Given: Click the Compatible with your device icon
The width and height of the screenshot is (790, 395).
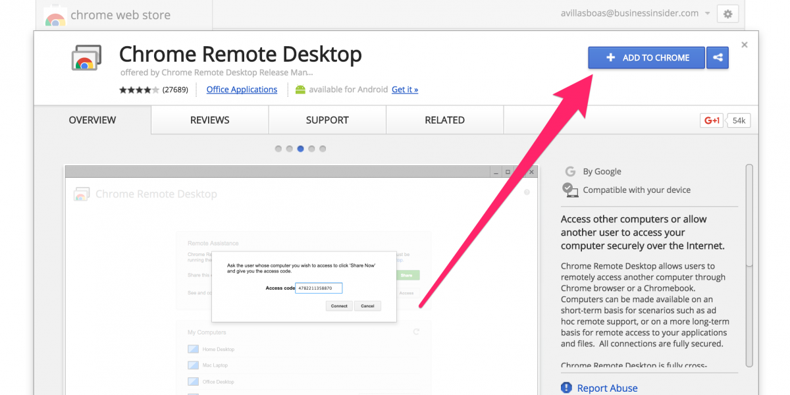Looking at the screenshot, I should pyautogui.click(x=570, y=190).
